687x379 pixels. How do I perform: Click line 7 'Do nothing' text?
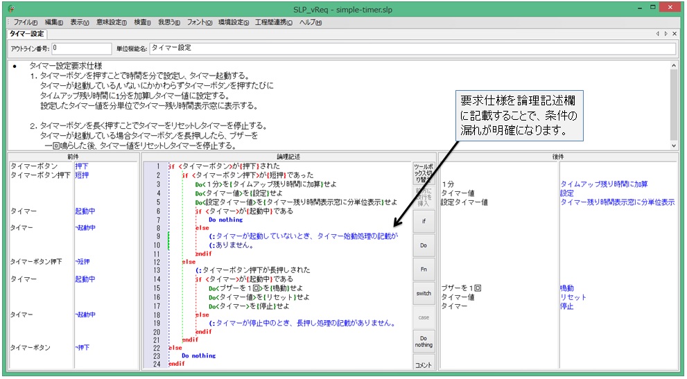point(225,220)
